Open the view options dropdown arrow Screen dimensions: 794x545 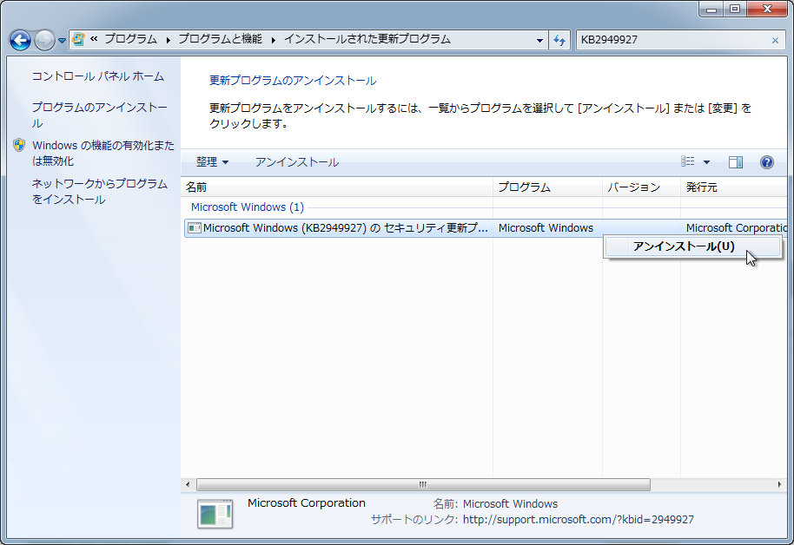tap(706, 161)
